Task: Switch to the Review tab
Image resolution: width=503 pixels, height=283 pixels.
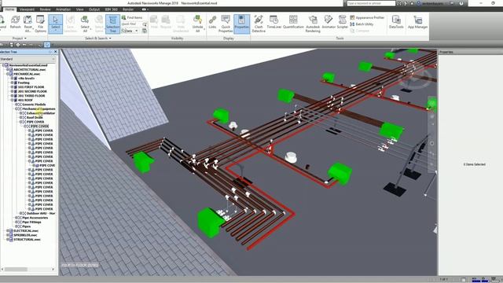Action: (x=46, y=9)
